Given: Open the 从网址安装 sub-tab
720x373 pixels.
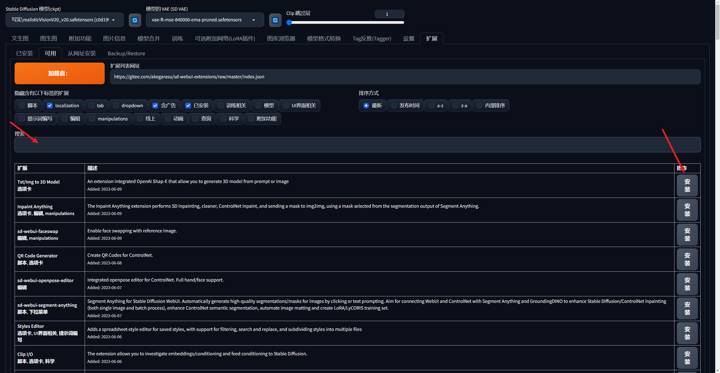Looking at the screenshot, I should [82, 53].
